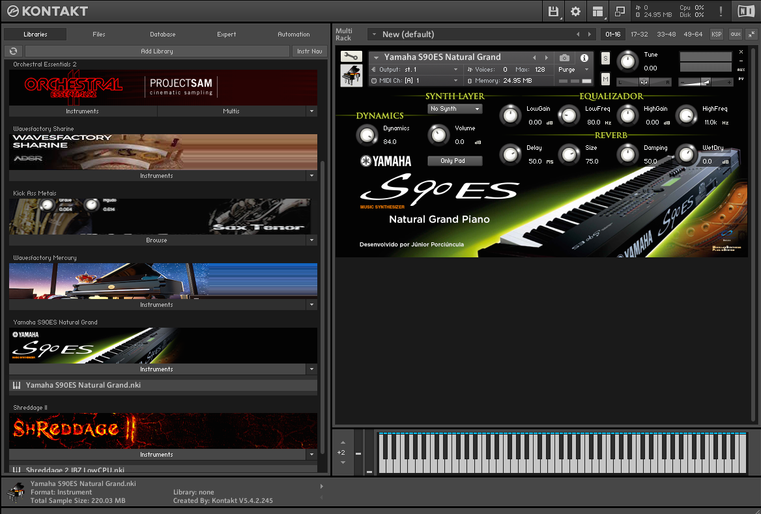Switch to the Expert tab
761x514 pixels.
227,35
